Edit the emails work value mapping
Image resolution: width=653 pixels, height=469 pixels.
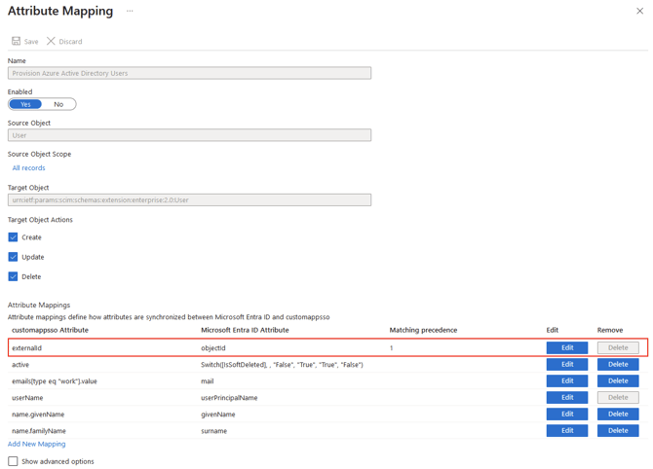pos(566,381)
